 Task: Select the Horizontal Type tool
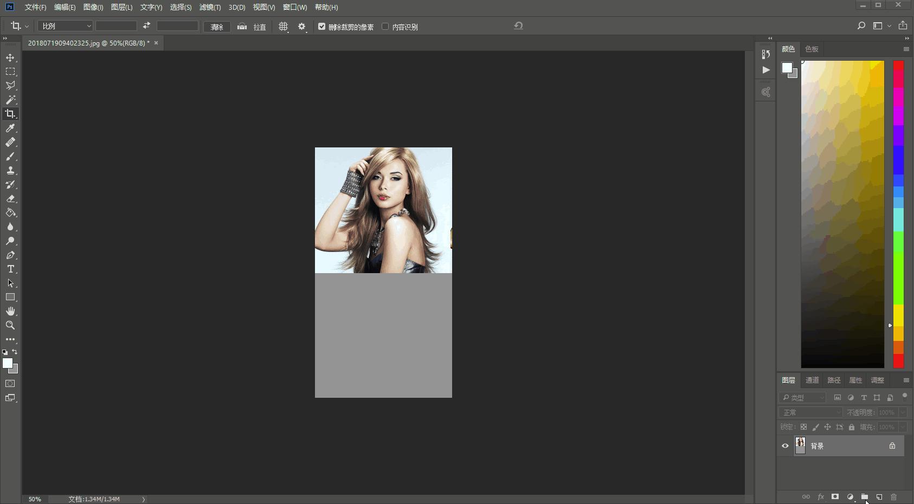point(10,269)
